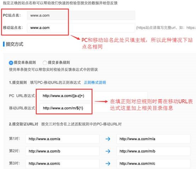
Task: Click the https站点请填写完整url hint text
Action: click(x=166, y=28)
